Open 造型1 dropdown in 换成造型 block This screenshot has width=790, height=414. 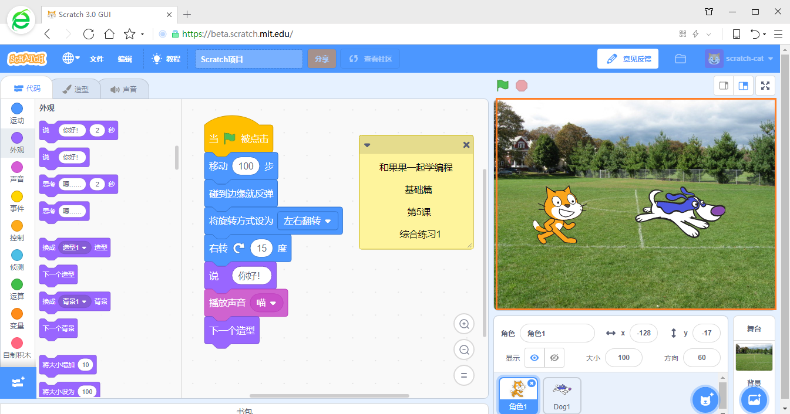tap(75, 247)
